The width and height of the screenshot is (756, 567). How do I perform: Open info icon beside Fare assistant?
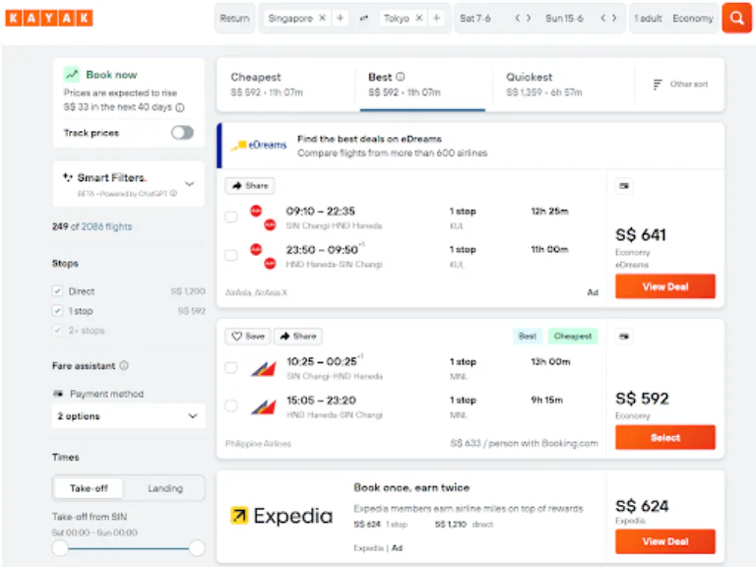[x=124, y=366]
